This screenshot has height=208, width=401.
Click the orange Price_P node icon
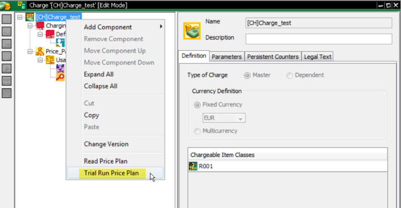point(40,52)
